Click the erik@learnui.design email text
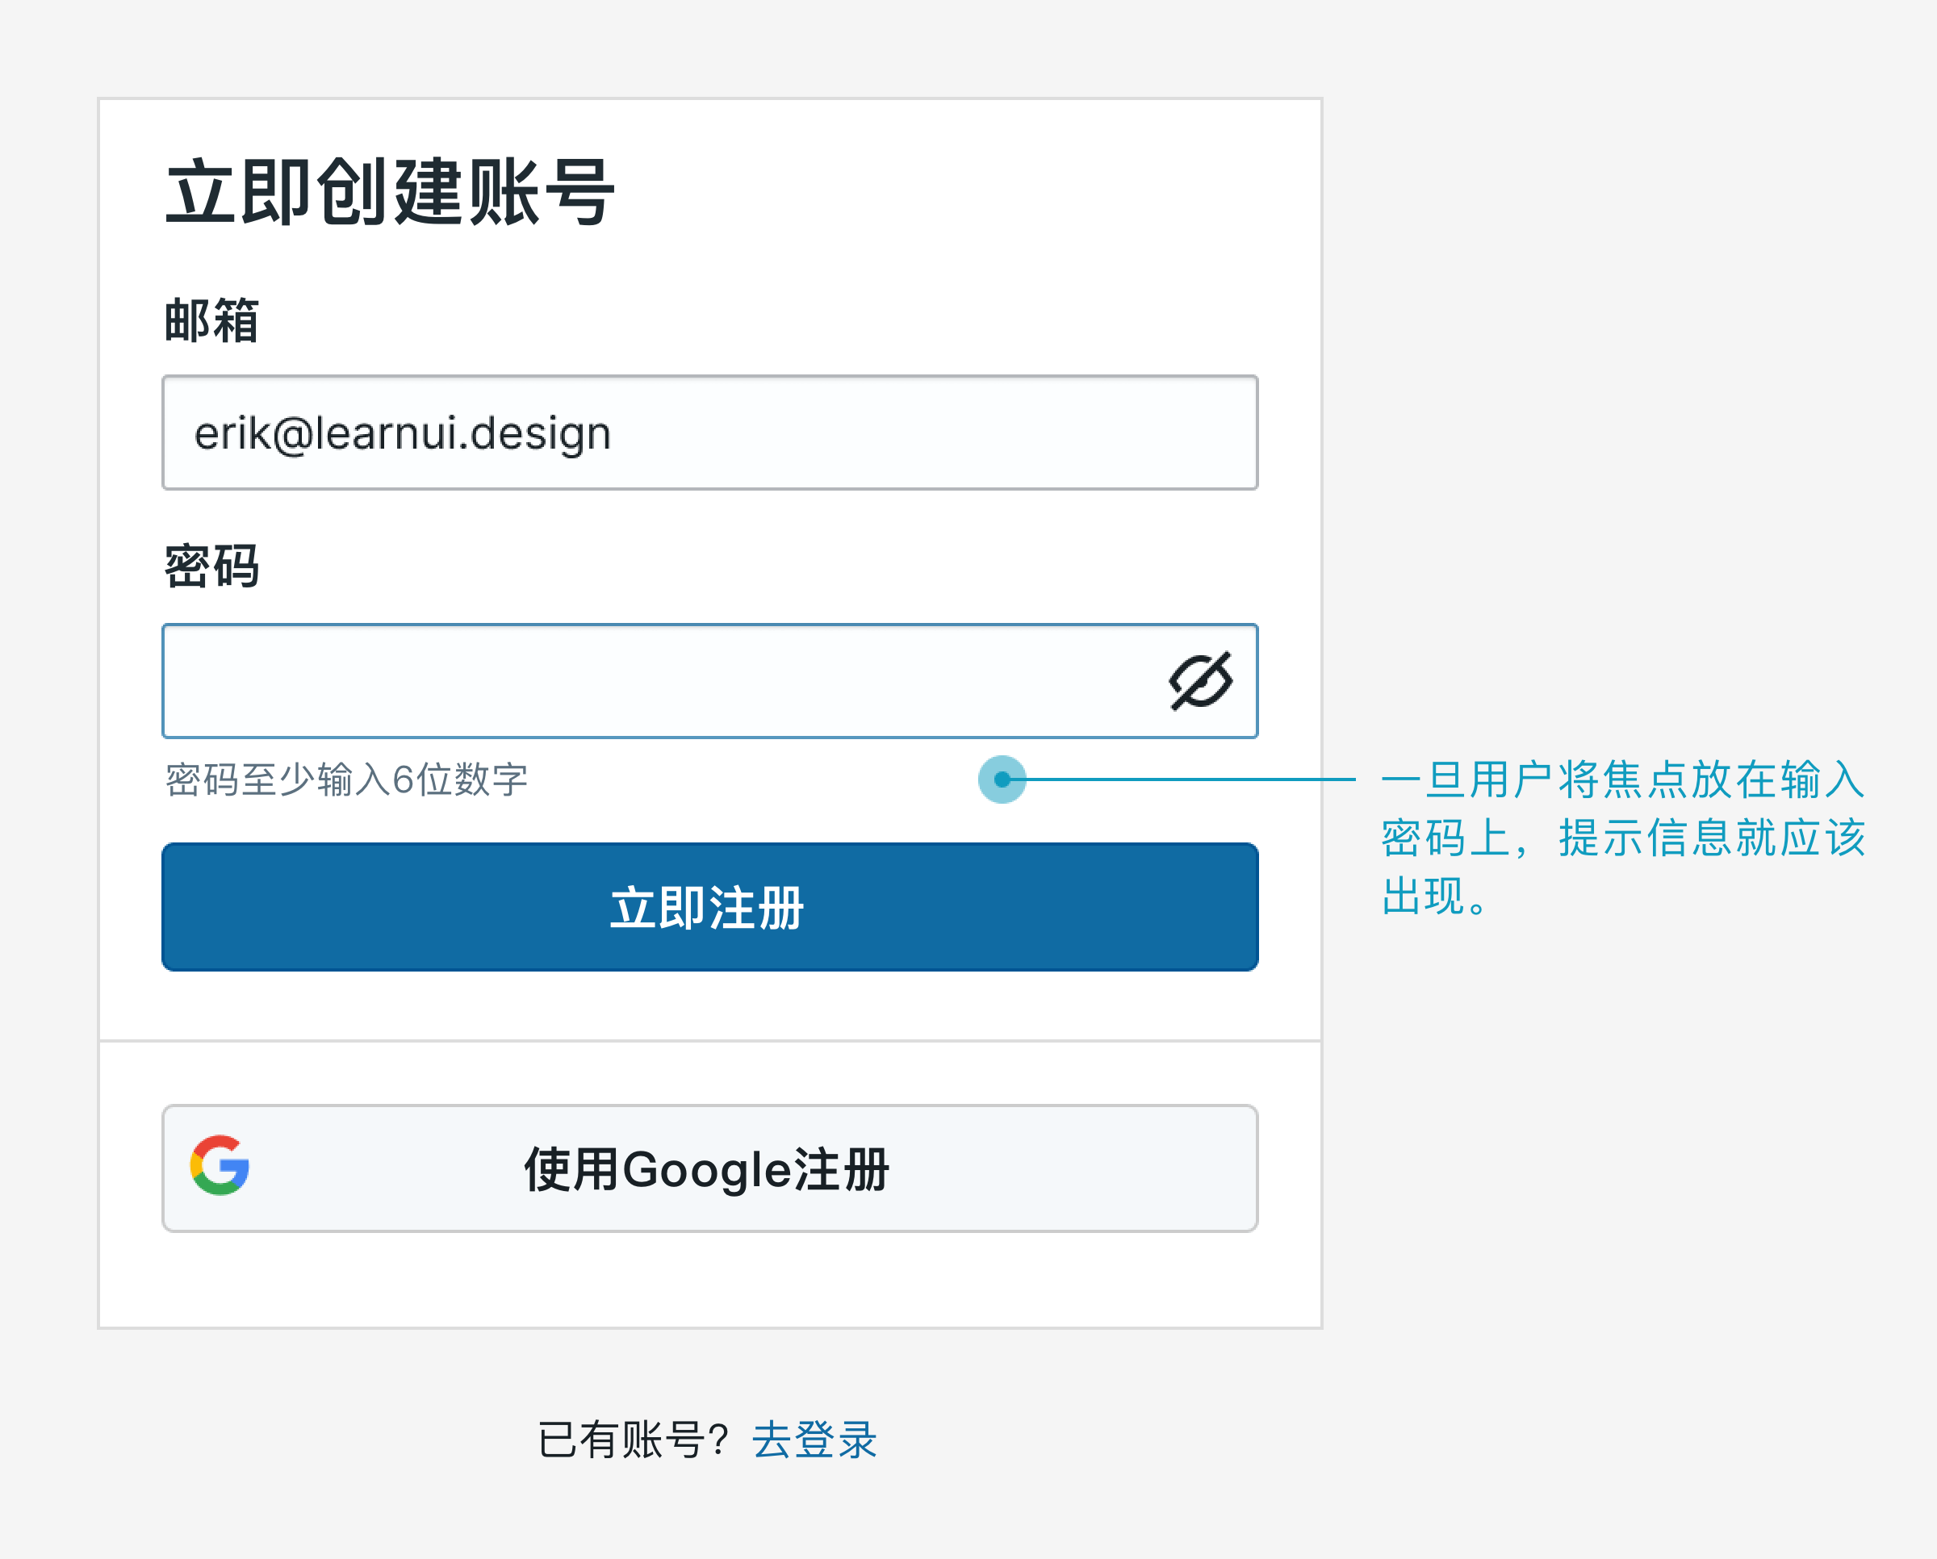 (x=403, y=434)
